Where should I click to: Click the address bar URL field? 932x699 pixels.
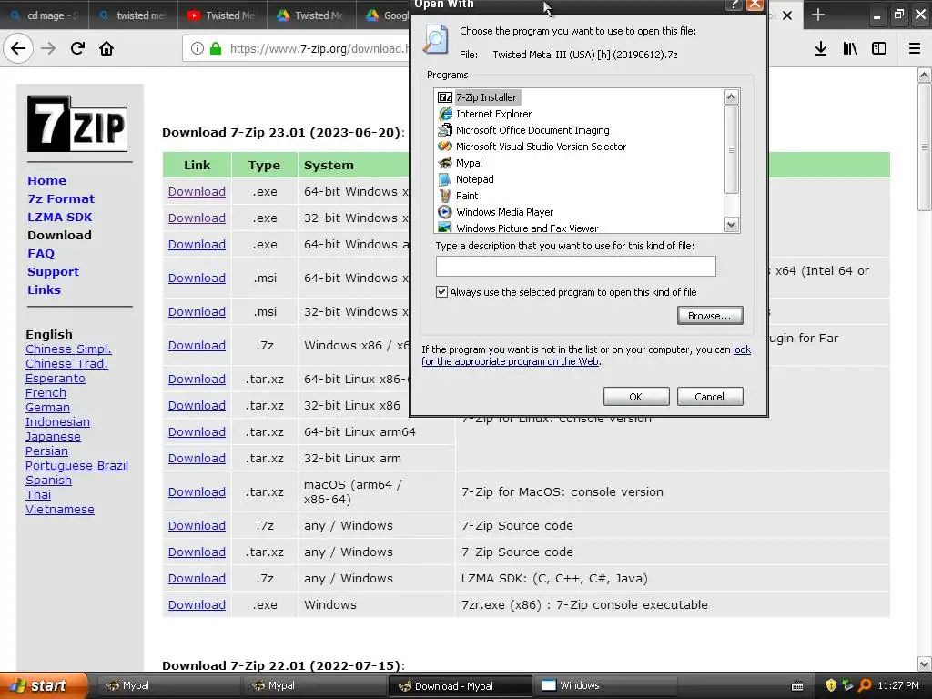[318, 49]
